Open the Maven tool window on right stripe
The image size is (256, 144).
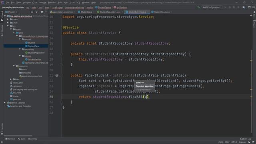click(x=254, y=24)
